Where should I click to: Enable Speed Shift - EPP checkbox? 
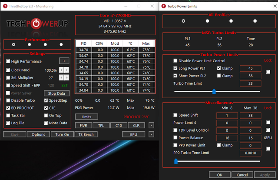8,85
